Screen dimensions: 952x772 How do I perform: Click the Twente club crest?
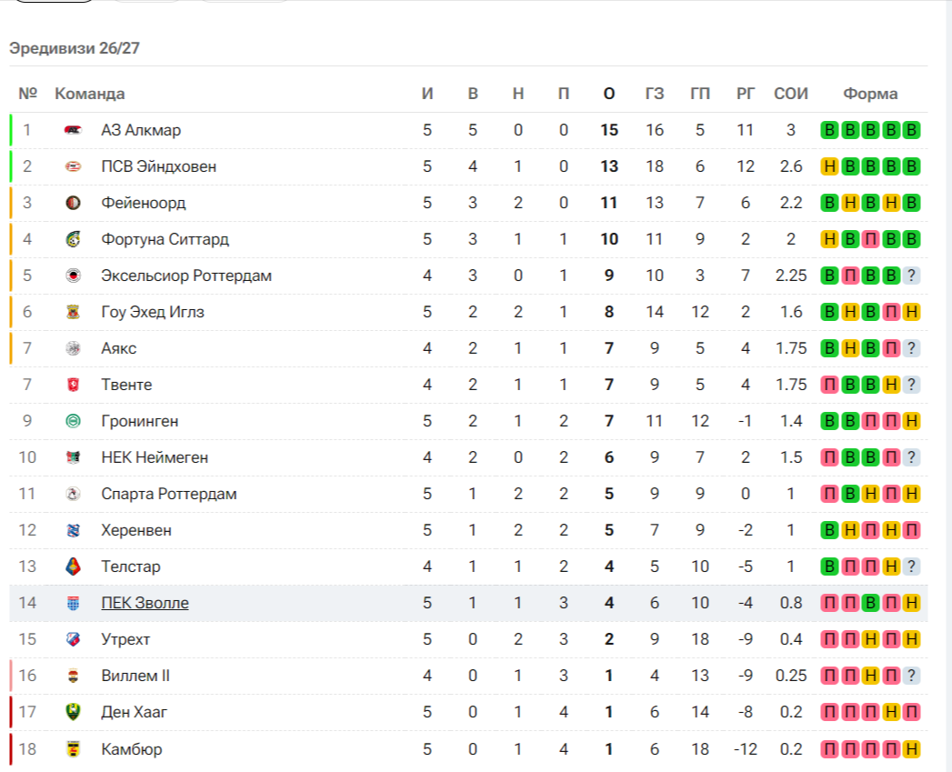tap(73, 385)
